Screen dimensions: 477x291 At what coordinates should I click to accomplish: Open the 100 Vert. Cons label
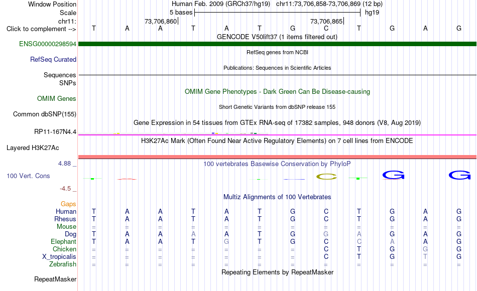click(28, 176)
